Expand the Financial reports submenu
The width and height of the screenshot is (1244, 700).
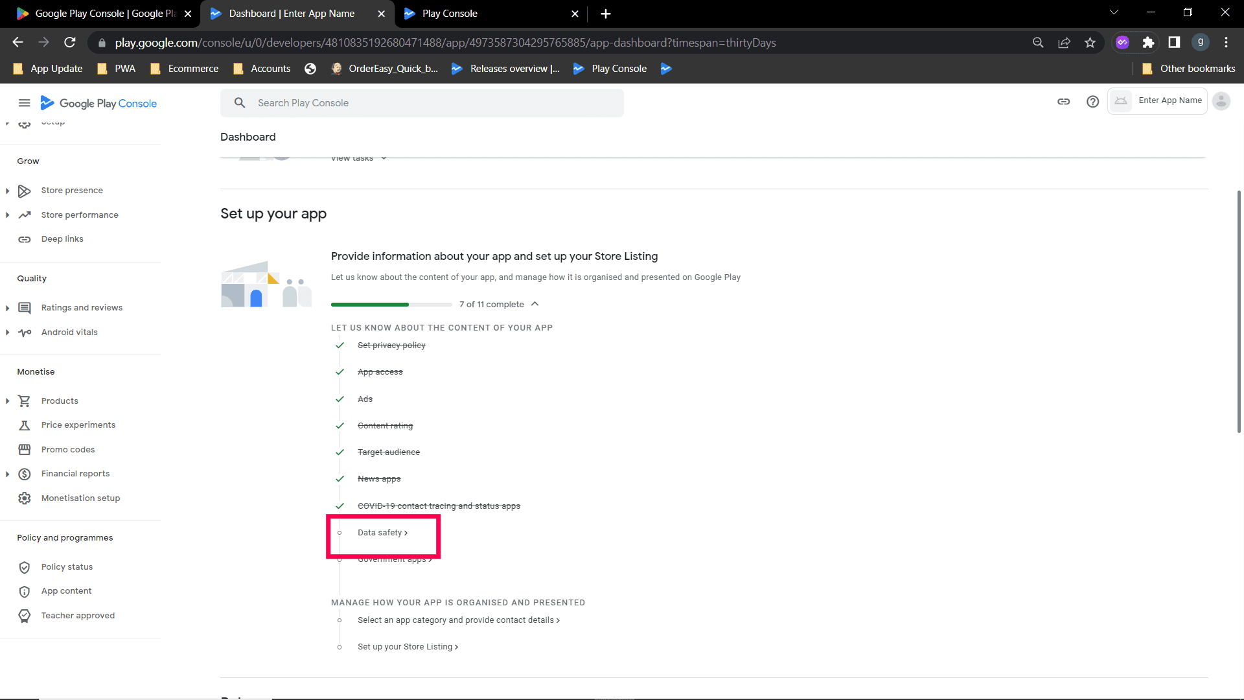click(7, 474)
